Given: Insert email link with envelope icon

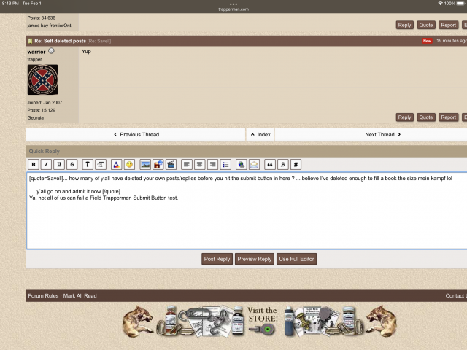Looking at the screenshot, I should tap(254, 164).
